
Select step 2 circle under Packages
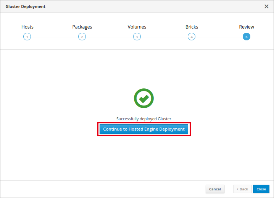(x=82, y=37)
